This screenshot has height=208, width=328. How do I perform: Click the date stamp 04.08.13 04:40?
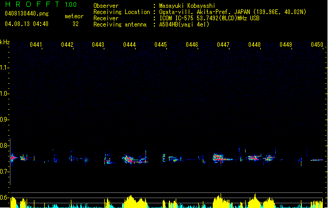(x=27, y=24)
